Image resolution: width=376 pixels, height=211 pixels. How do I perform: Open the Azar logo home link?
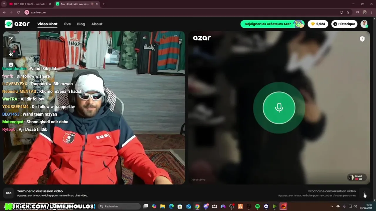(x=17, y=24)
